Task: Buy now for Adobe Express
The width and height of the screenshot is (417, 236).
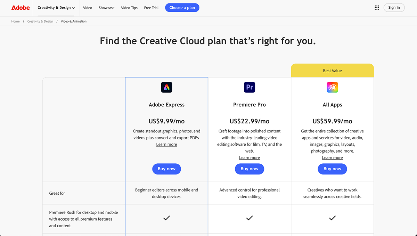Action: (166, 169)
